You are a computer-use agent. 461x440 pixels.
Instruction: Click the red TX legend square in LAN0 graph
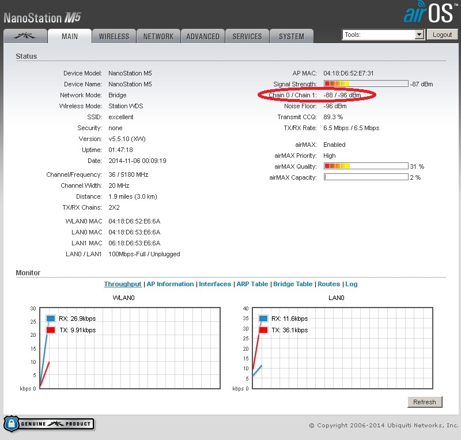coord(264,330)
